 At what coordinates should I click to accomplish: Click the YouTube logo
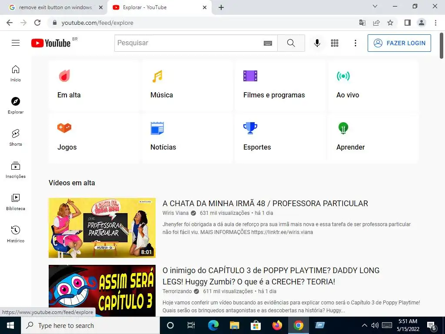(51, 43)
